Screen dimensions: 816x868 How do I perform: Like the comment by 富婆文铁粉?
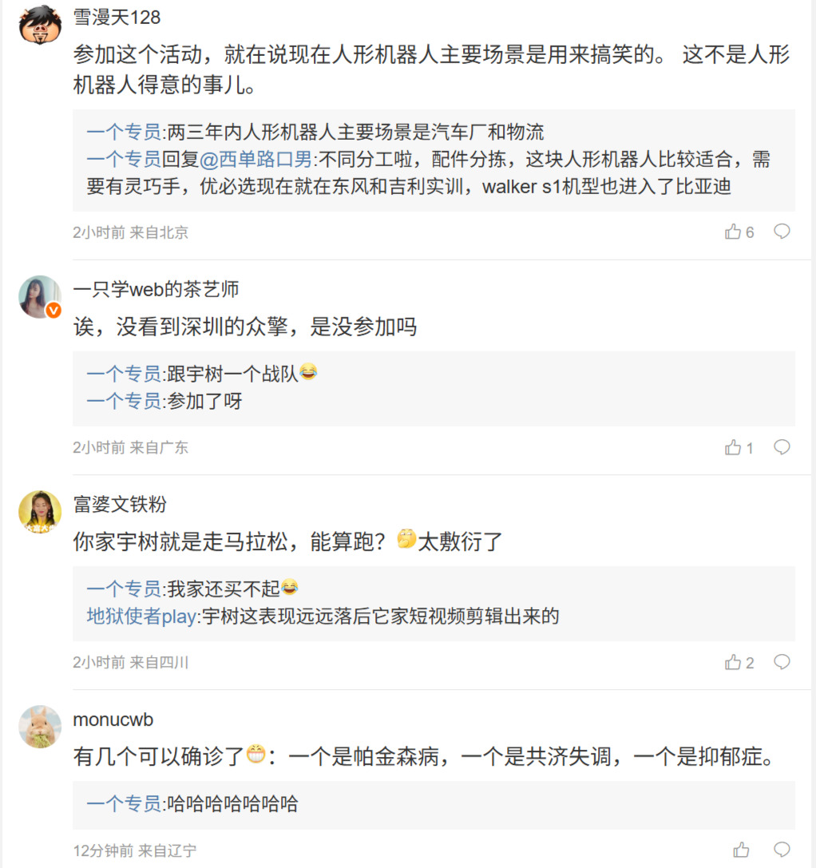tap(733, 662)
